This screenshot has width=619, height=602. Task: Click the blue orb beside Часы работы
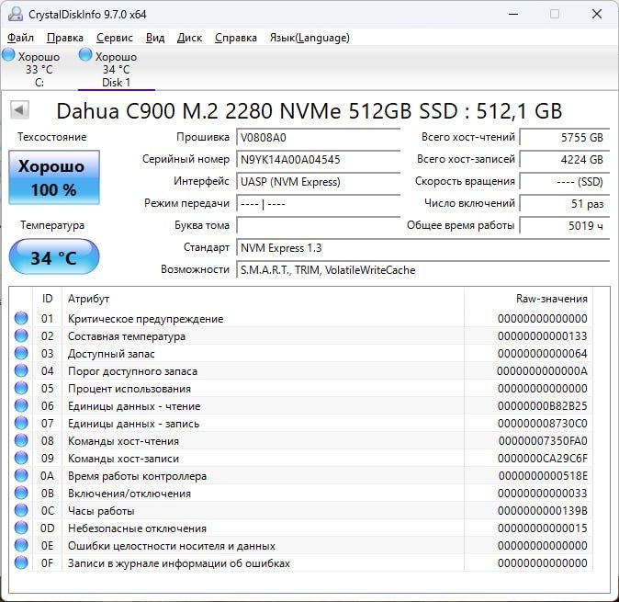coord(21,511)
